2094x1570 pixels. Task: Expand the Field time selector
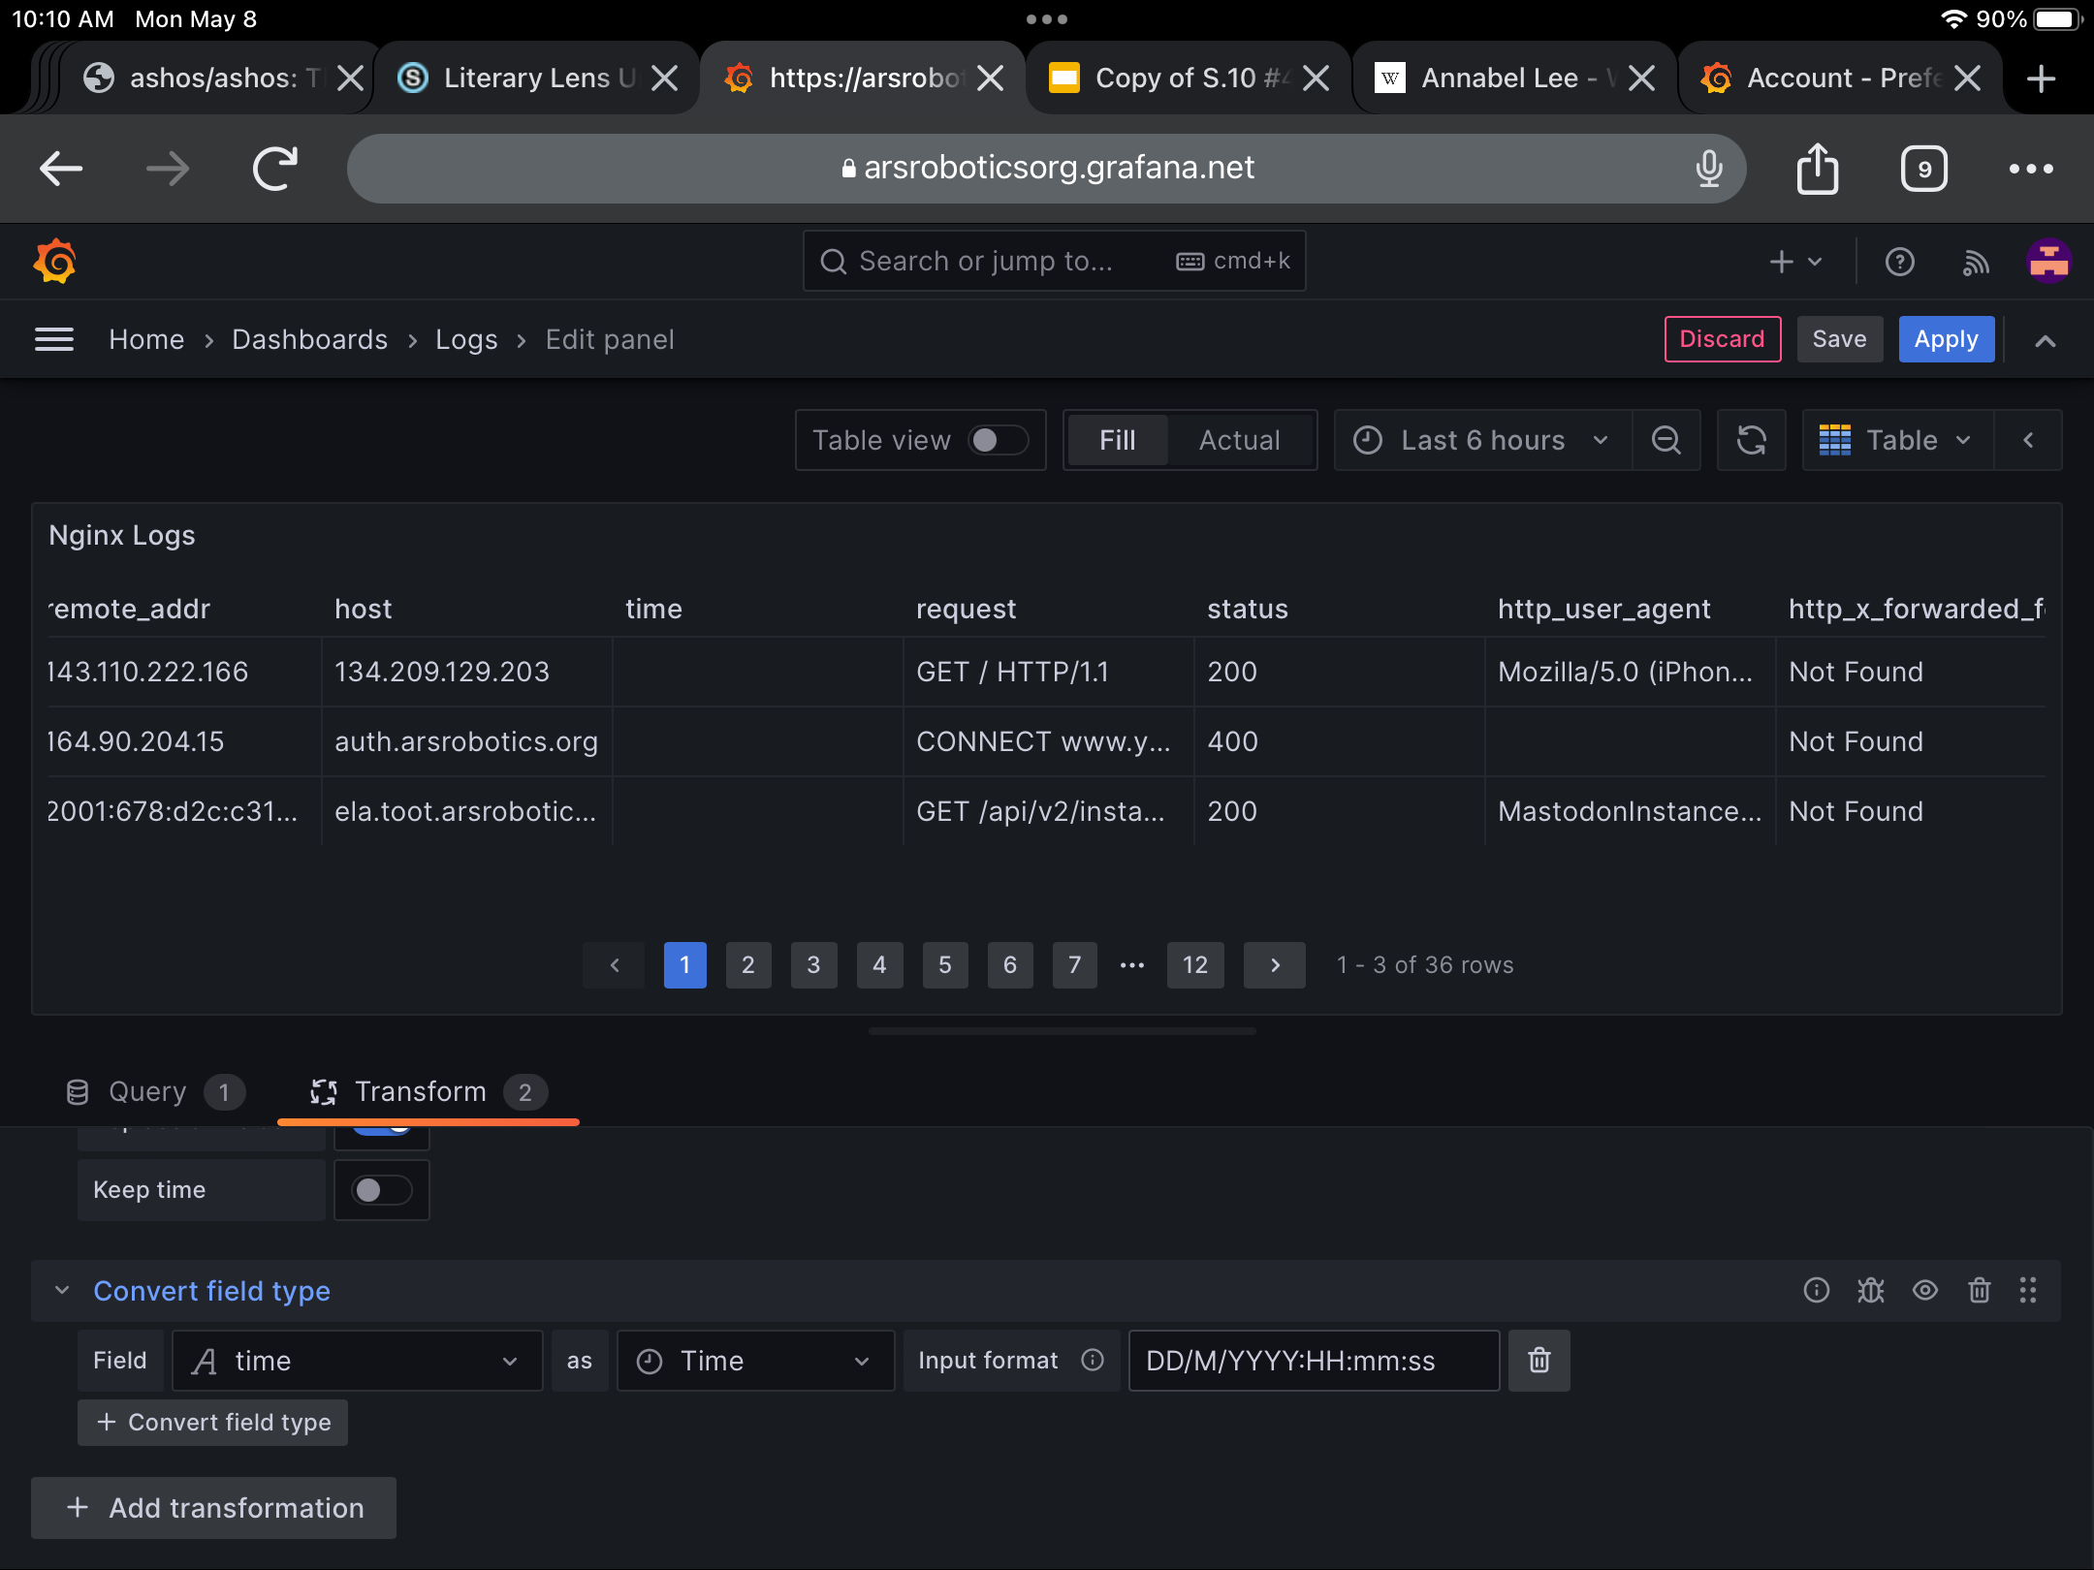(357, 1361)
